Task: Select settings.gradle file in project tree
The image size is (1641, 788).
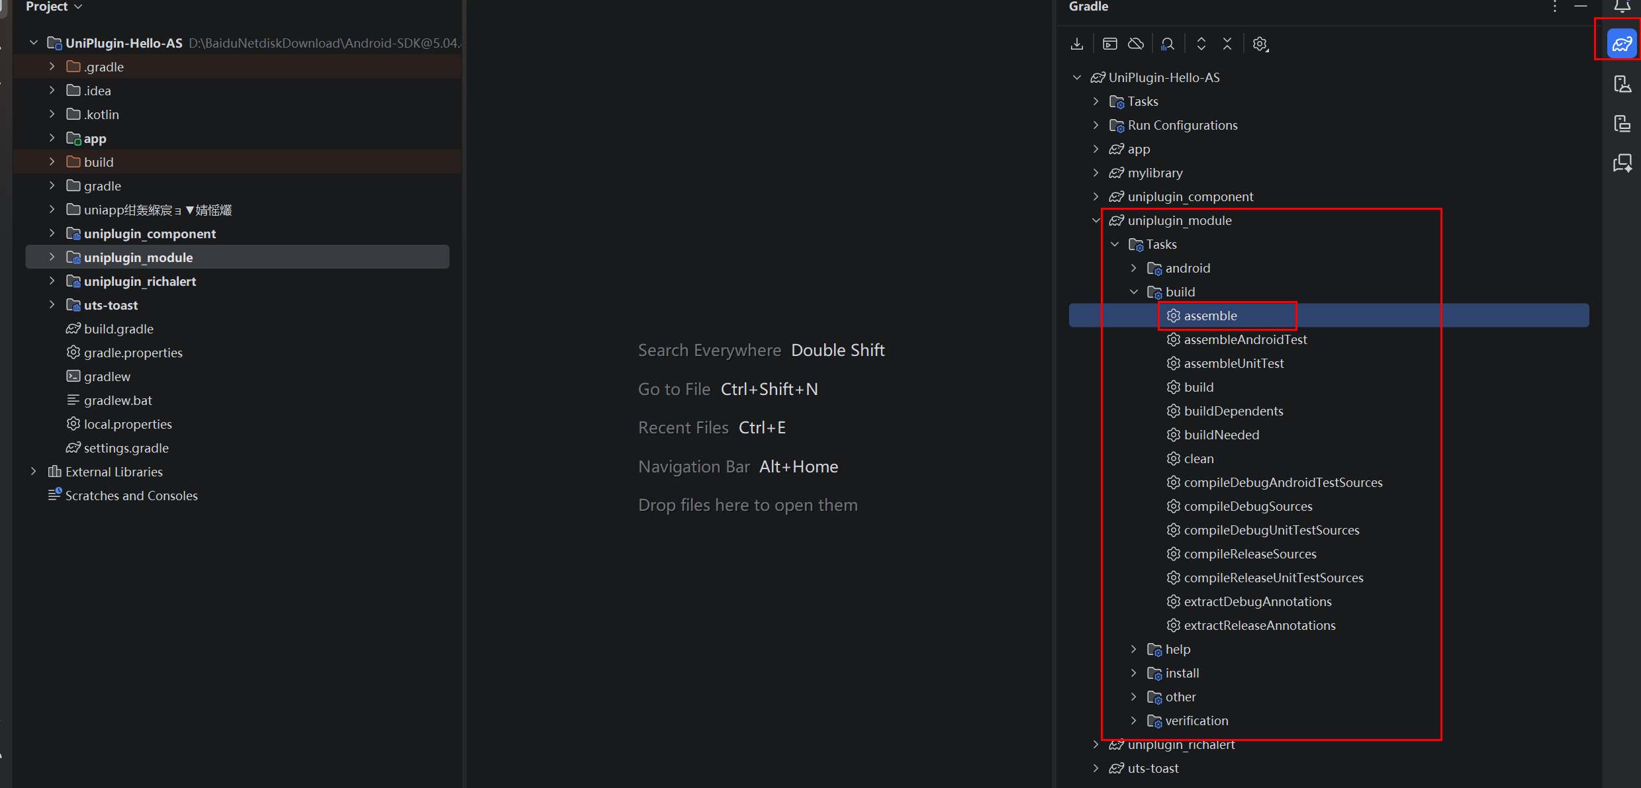Action: point(126,448)
